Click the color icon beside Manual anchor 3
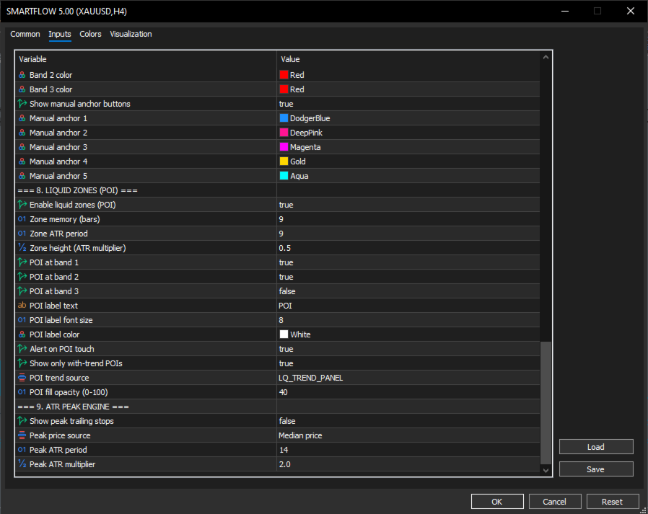The height and width of the screenshot is (514, 648). pyautogui.click(x=22, y=147)
